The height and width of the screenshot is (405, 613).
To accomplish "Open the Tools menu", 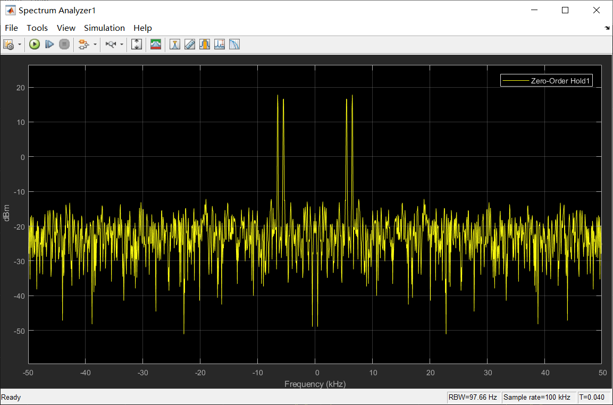I will point(37,28).
